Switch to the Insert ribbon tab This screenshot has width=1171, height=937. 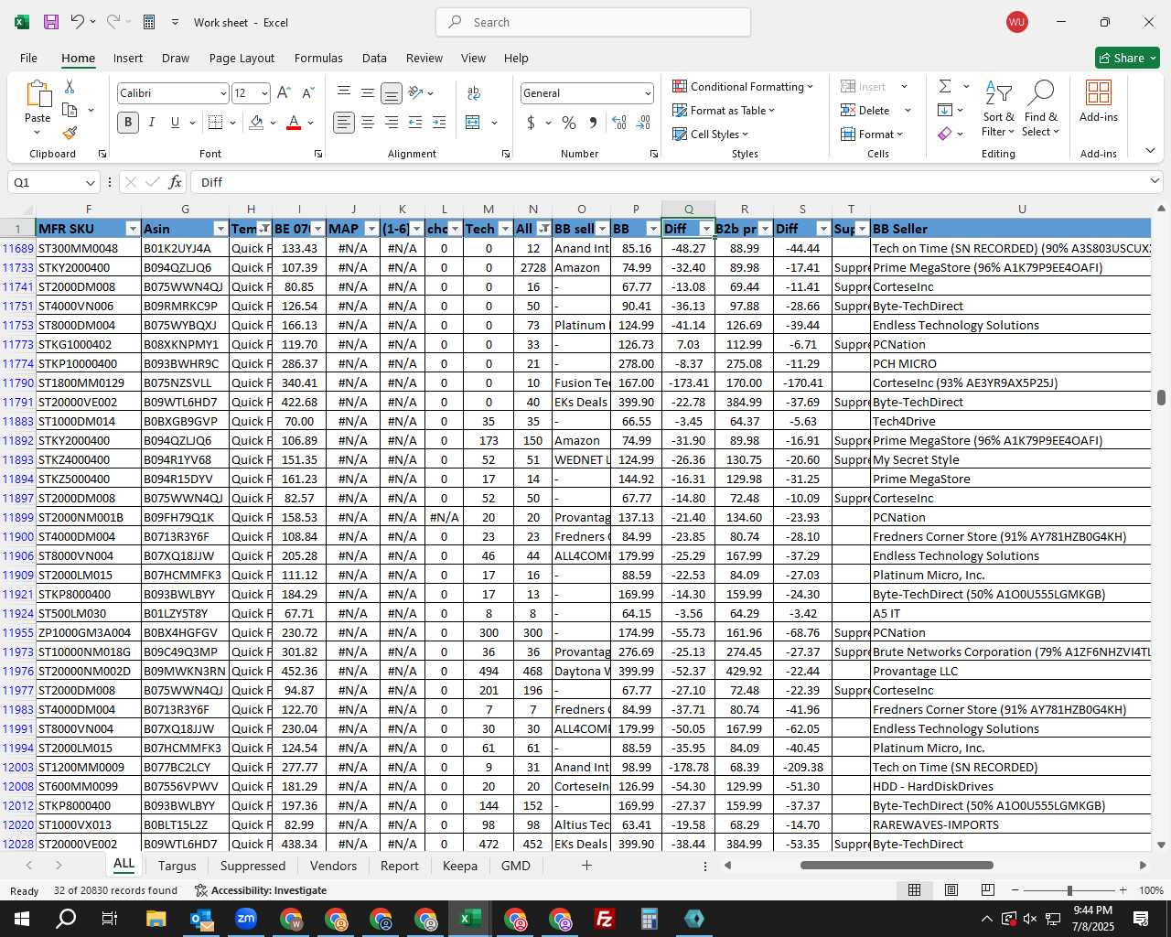pyautogui.click(x=128, y=58)
